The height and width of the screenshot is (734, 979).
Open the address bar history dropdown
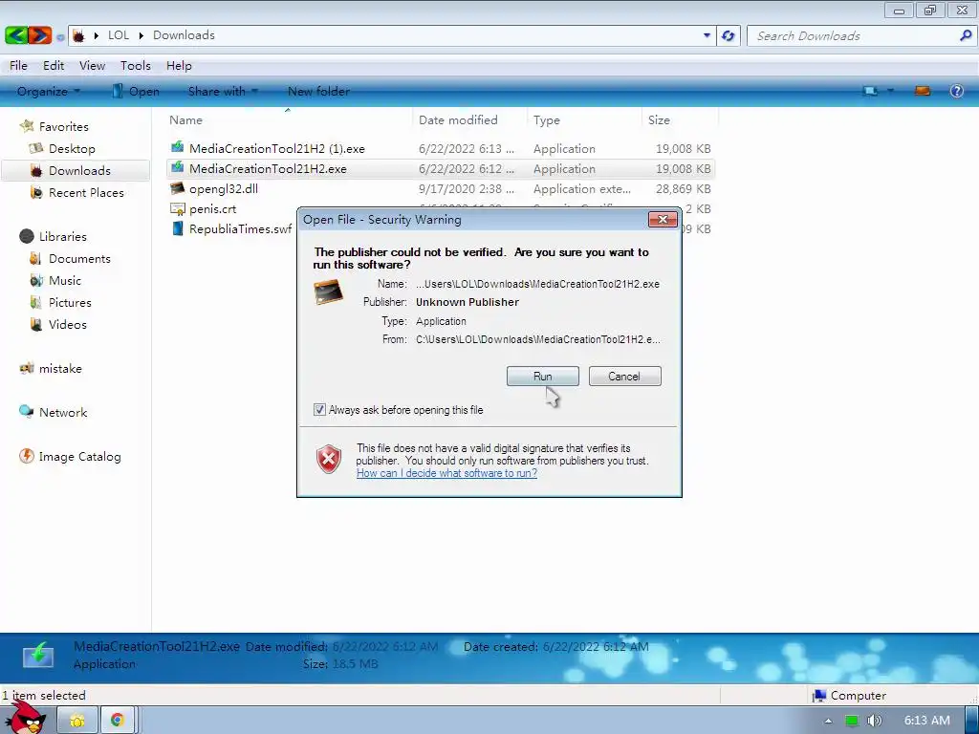(707, 35)
